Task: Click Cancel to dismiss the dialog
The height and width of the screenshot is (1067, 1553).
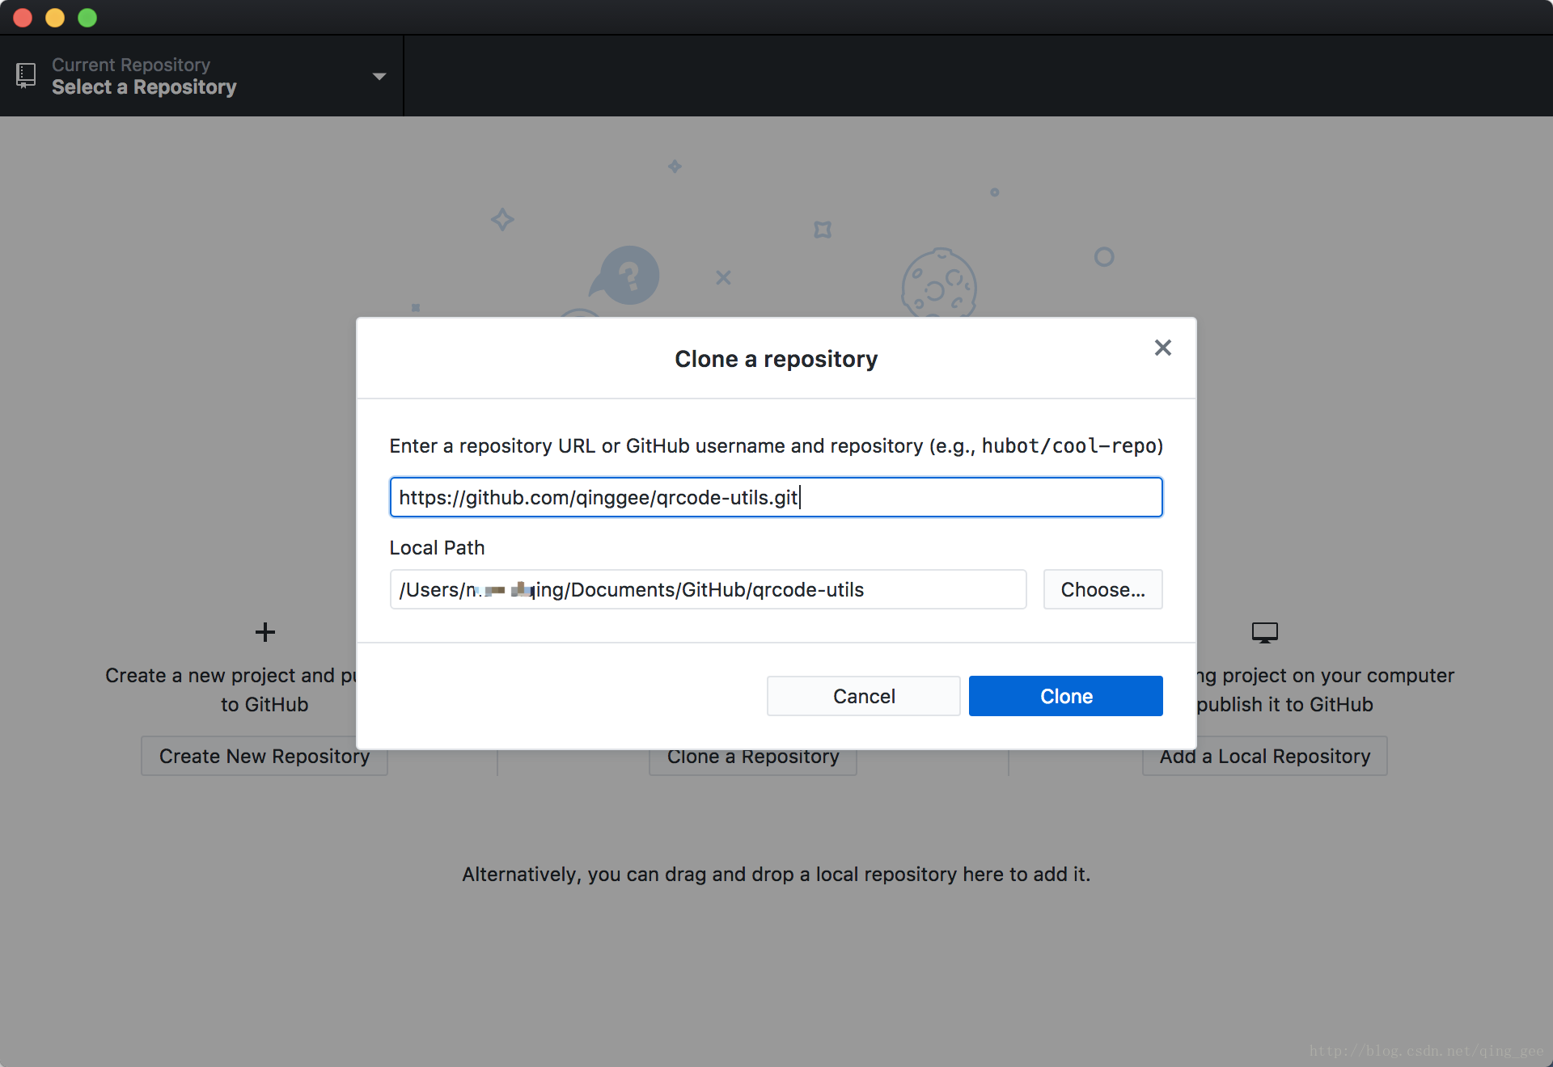Action: pos(863,694)
